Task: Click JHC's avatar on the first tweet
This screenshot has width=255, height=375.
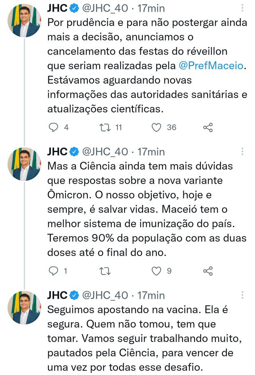Action: (25, 20)
